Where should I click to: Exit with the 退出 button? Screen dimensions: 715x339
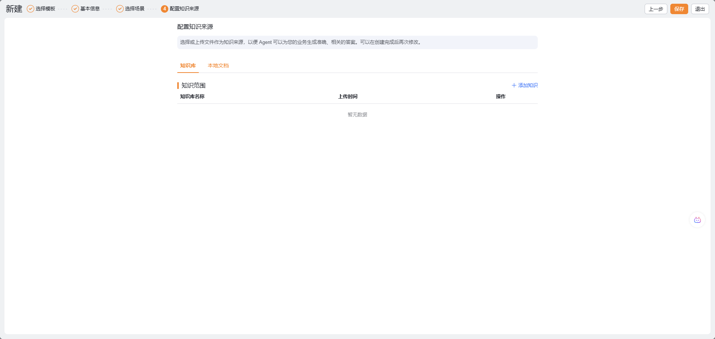tap(700, 9)
